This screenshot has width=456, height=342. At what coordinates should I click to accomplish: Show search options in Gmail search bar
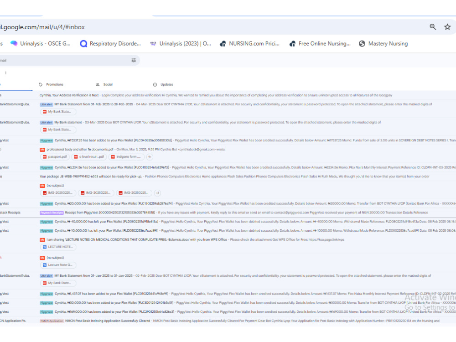coord(134,60)
